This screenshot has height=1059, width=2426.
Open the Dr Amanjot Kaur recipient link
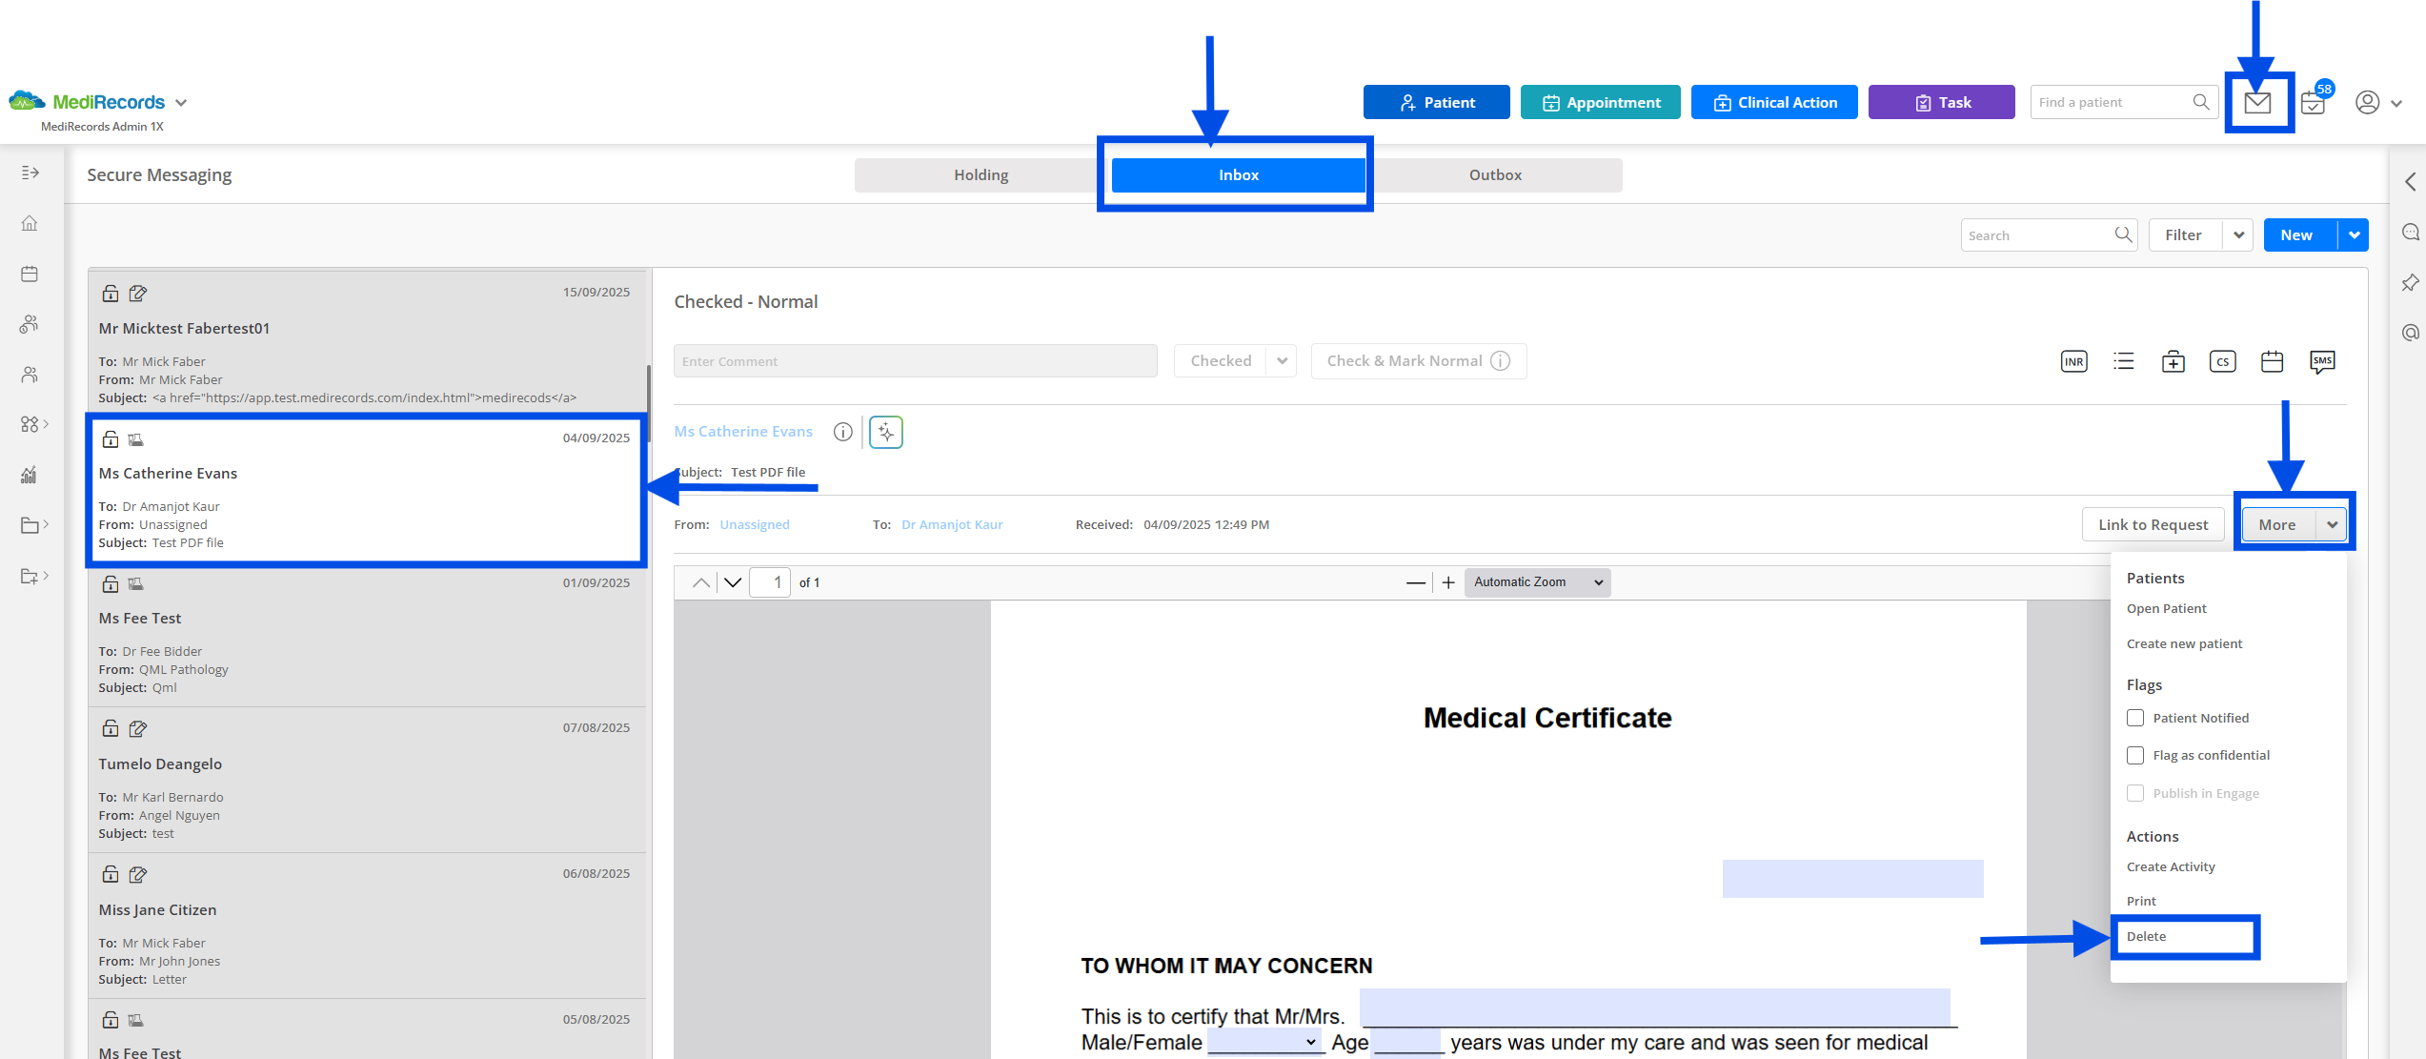(x=952, y=525)
